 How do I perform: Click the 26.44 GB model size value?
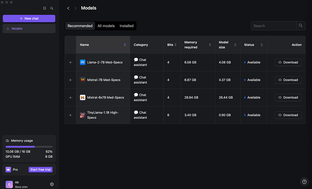coord(226,97)
